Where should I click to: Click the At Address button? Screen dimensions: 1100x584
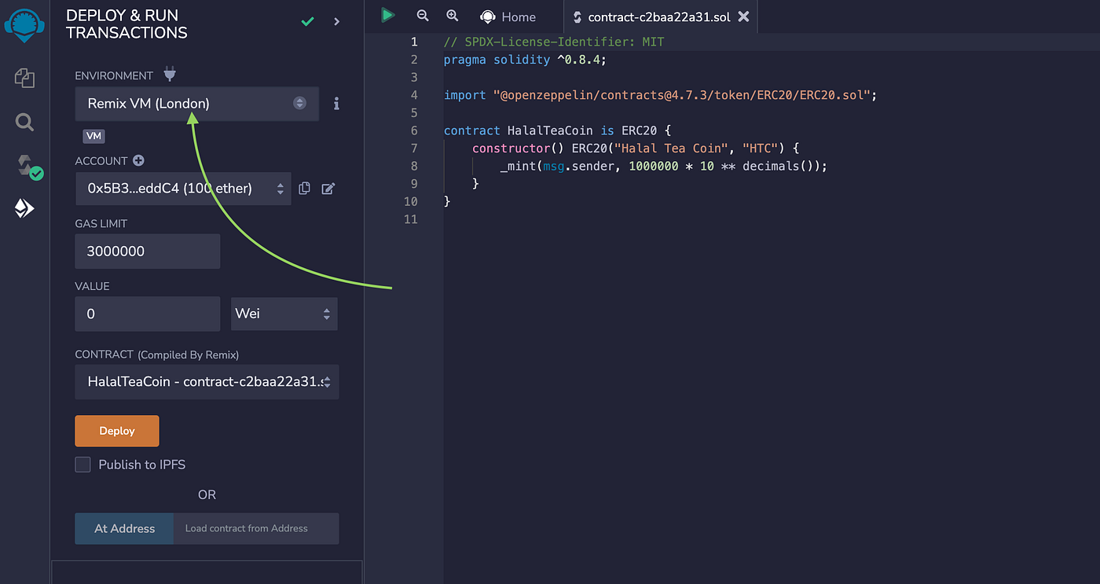pos(124,528)
